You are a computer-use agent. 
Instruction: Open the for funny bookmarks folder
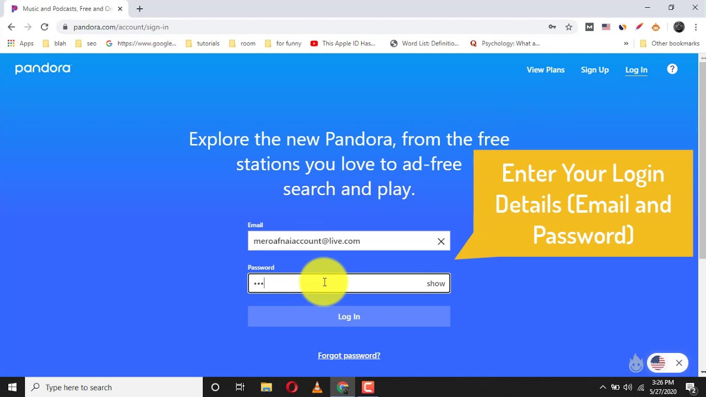(283, 44)
